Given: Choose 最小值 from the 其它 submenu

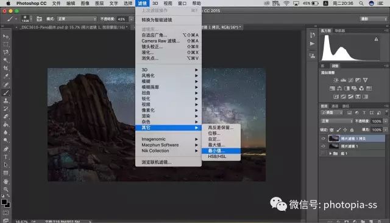Looking at the screenshot, I should coord(221,151).
